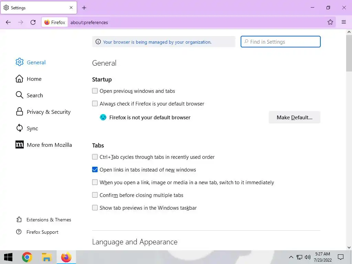The image size is (352, 264).
Task: Open the network status tray icon
Action: point(299,257)
